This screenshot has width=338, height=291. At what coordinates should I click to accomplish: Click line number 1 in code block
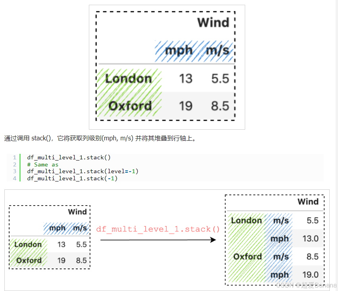point(14,157)
